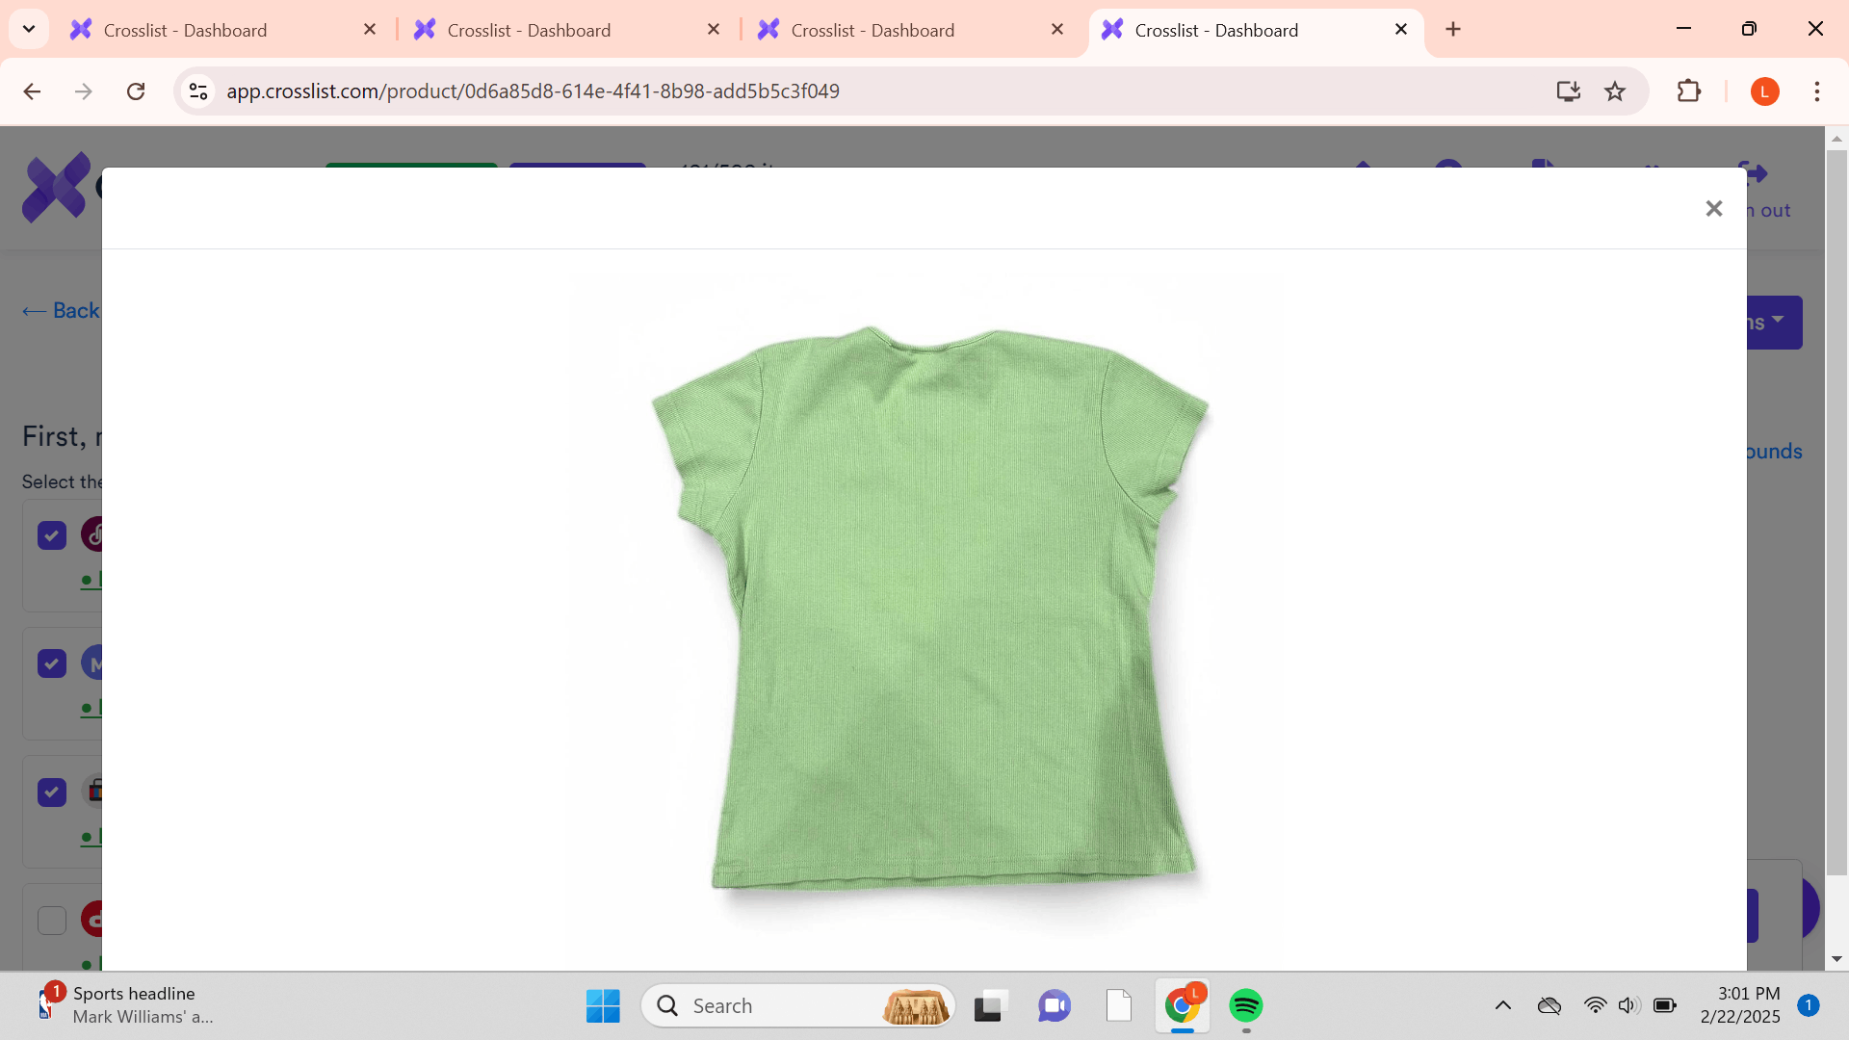Viewport: 1849px width, 1040px height.
Task: Click the vertical page scrollbar
Action: click(1836, 510)
